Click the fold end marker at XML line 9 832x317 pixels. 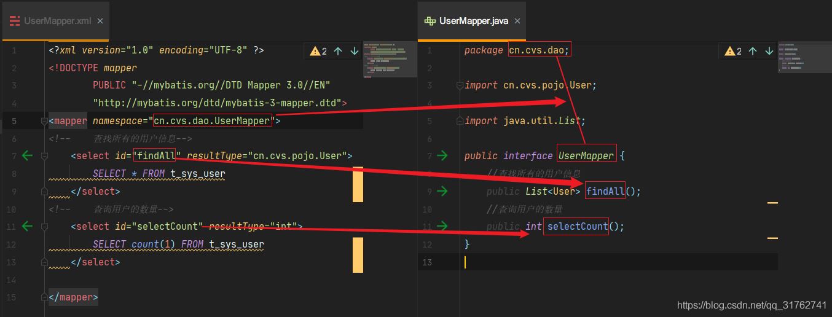coord(44,191)
